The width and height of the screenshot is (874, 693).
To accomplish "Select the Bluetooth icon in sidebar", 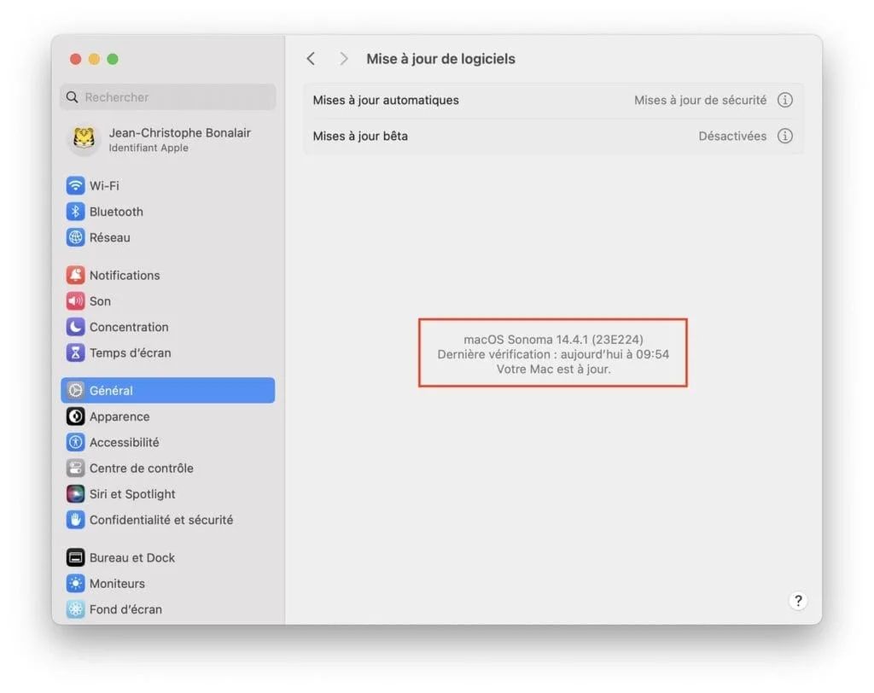I will [76, 212].
